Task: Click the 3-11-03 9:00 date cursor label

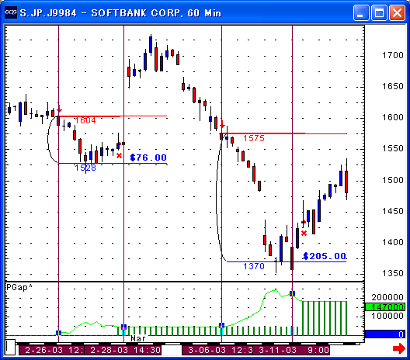Action: (291, 350)
